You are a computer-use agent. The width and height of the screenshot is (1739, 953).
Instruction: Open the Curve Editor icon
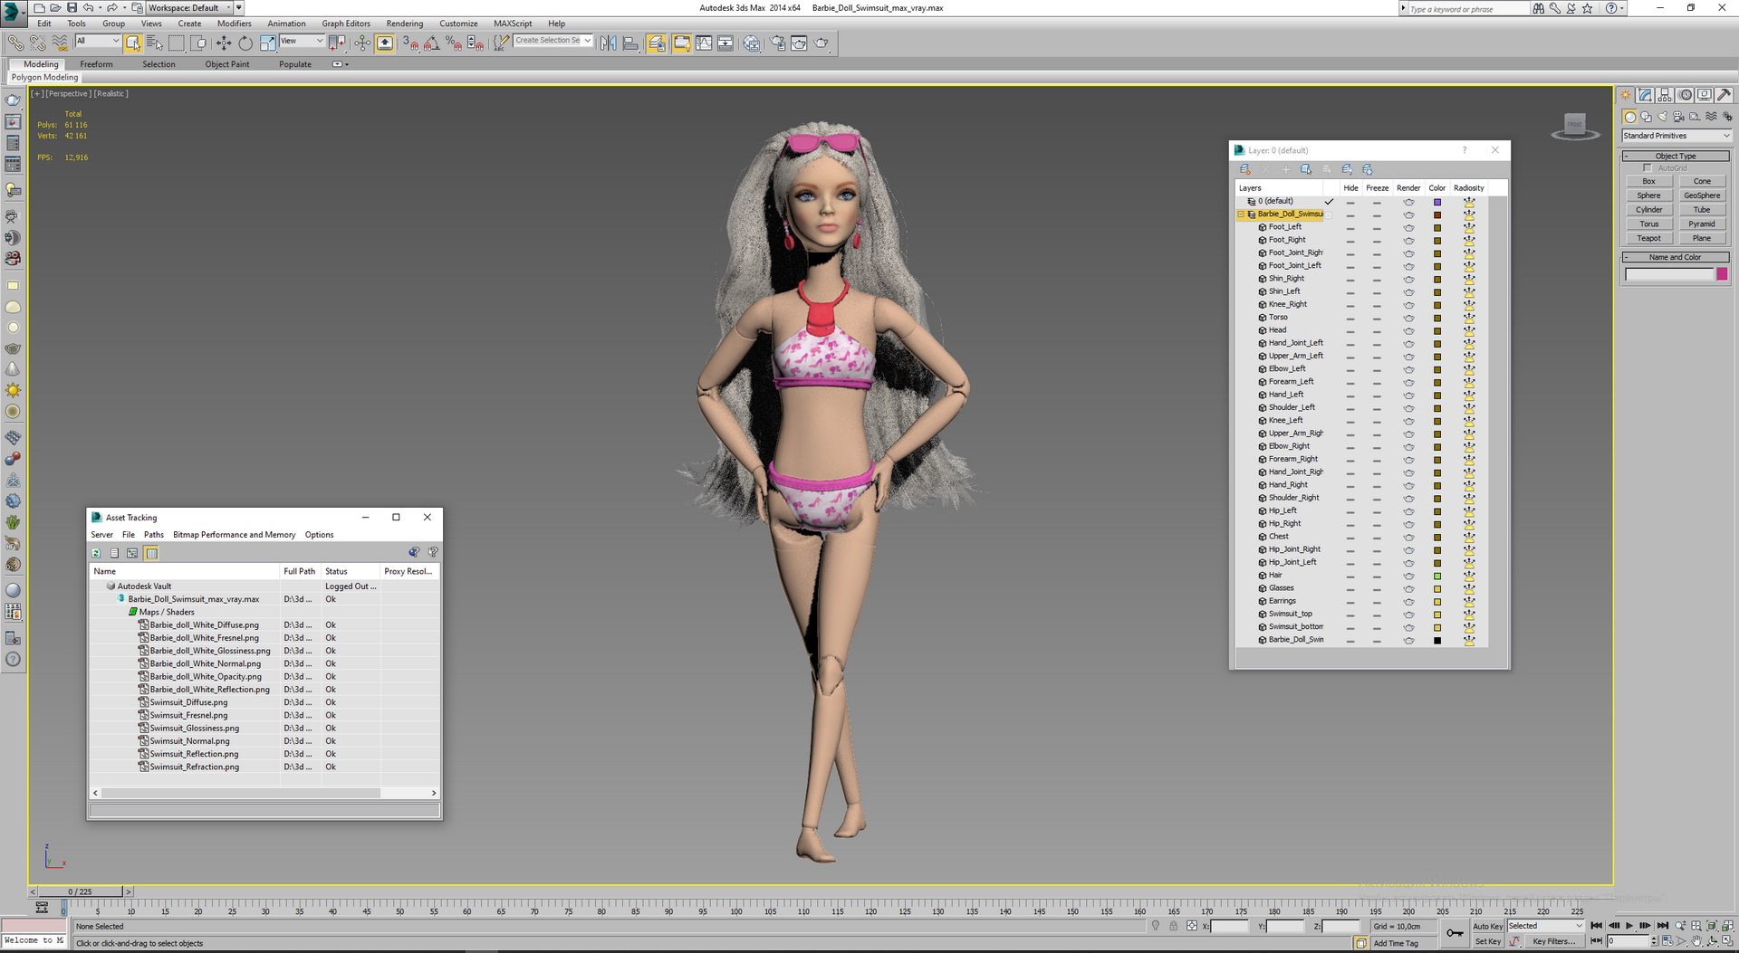coord(704,43)
